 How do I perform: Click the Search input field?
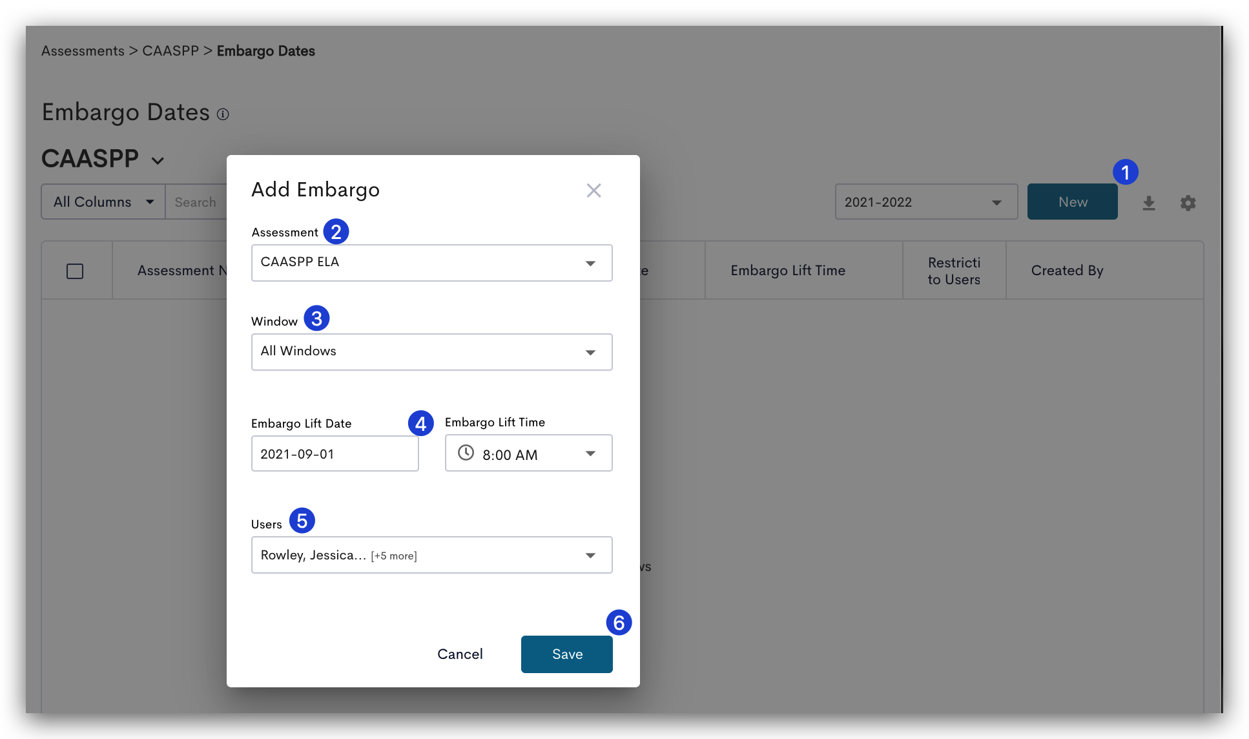196,202
